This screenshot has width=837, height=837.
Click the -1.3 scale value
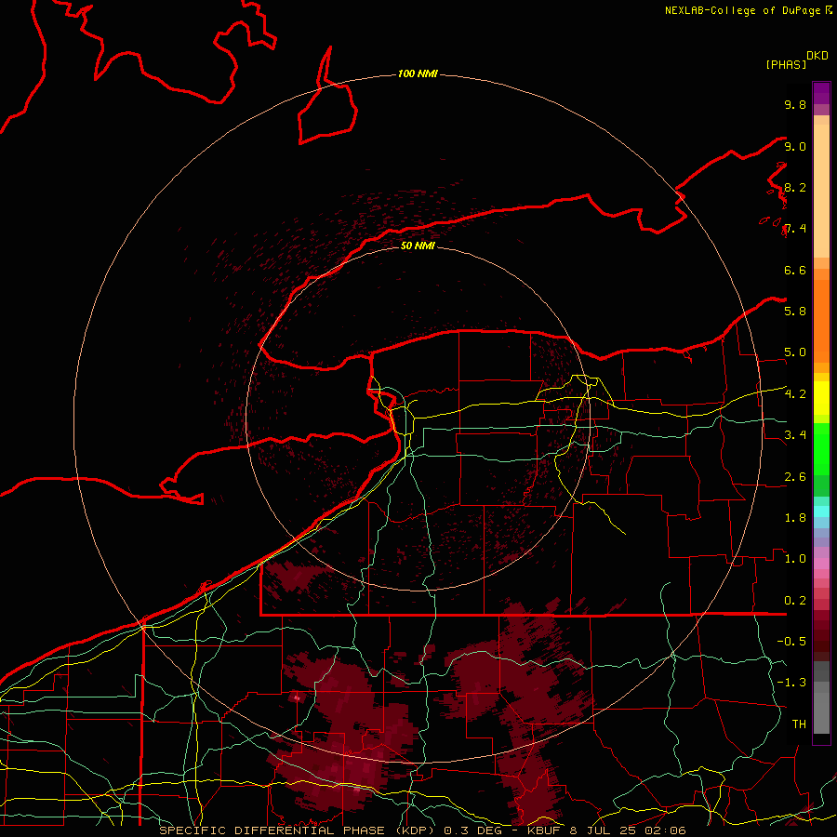pos(791,683)
